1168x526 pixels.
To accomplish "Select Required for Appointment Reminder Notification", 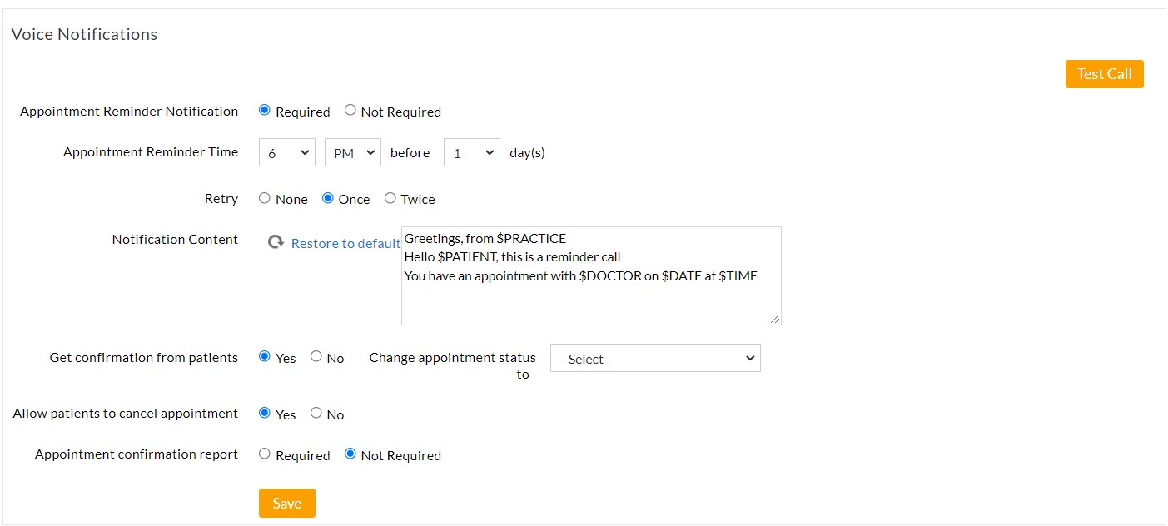I will [265, 110].
